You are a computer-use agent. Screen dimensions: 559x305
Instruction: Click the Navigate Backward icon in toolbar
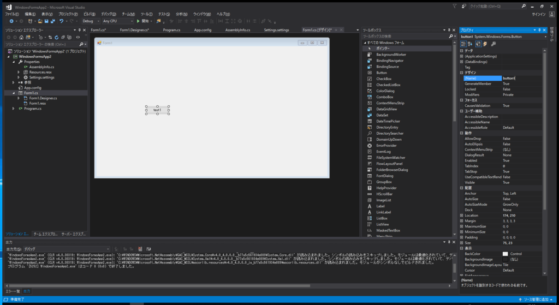point(11,21)
